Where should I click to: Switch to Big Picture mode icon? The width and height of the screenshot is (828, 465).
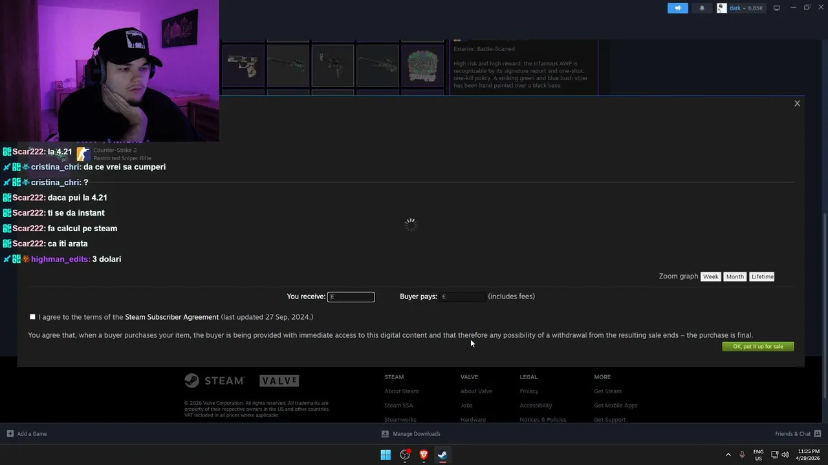777,8
